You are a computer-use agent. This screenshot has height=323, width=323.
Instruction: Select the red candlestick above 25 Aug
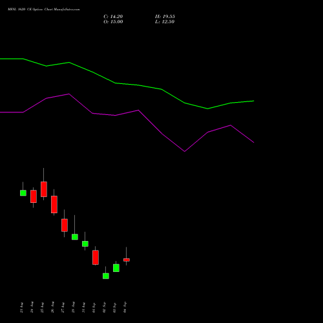click(x=44, y=189)
